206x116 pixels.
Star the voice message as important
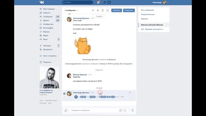[130, 92]
